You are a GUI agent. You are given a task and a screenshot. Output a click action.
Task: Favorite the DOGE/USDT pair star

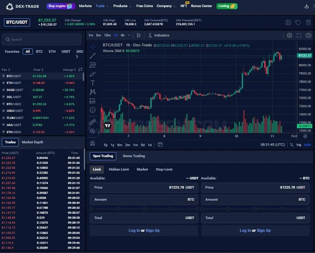[x=4, y=90]
